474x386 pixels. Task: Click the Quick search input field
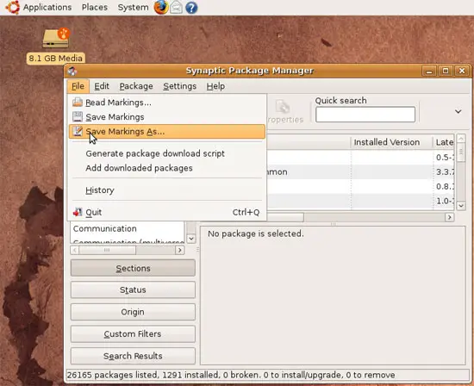tap(365, 115)
